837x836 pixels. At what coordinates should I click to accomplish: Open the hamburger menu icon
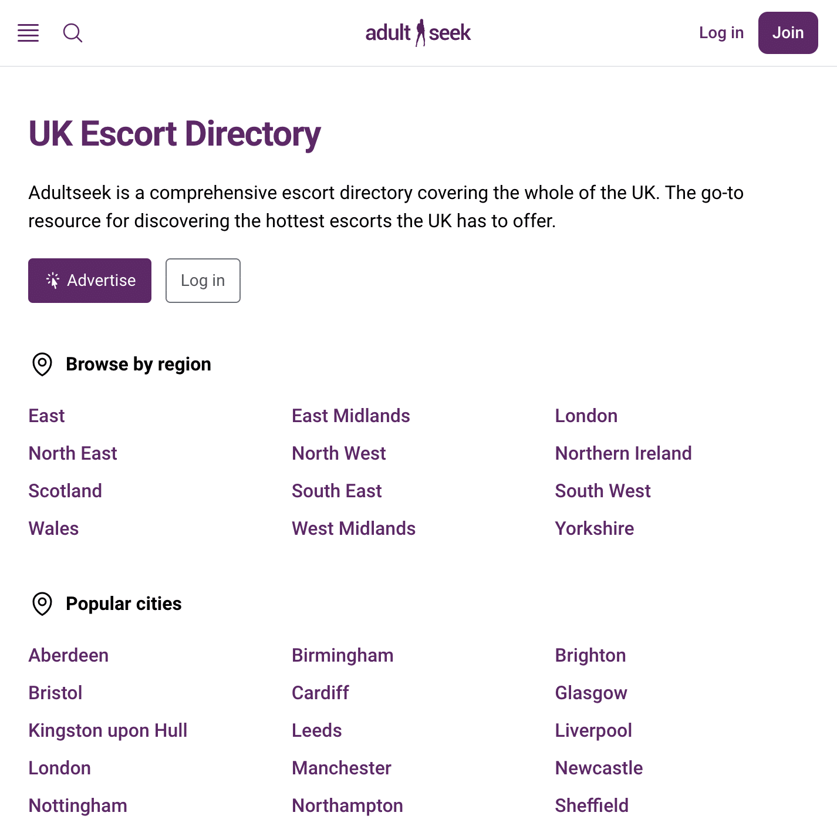coord(28,33)
